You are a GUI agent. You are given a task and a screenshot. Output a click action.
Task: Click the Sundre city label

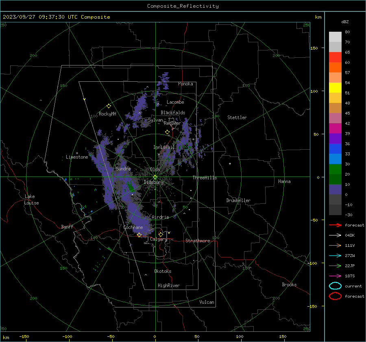tap(123, 168)
